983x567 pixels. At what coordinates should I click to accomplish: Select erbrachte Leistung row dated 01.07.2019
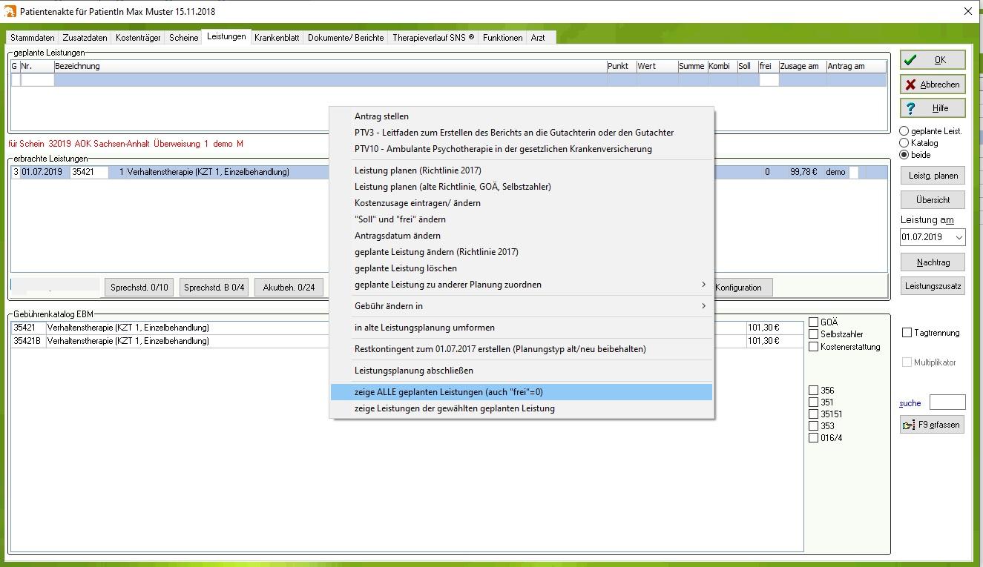pos(449,172)
